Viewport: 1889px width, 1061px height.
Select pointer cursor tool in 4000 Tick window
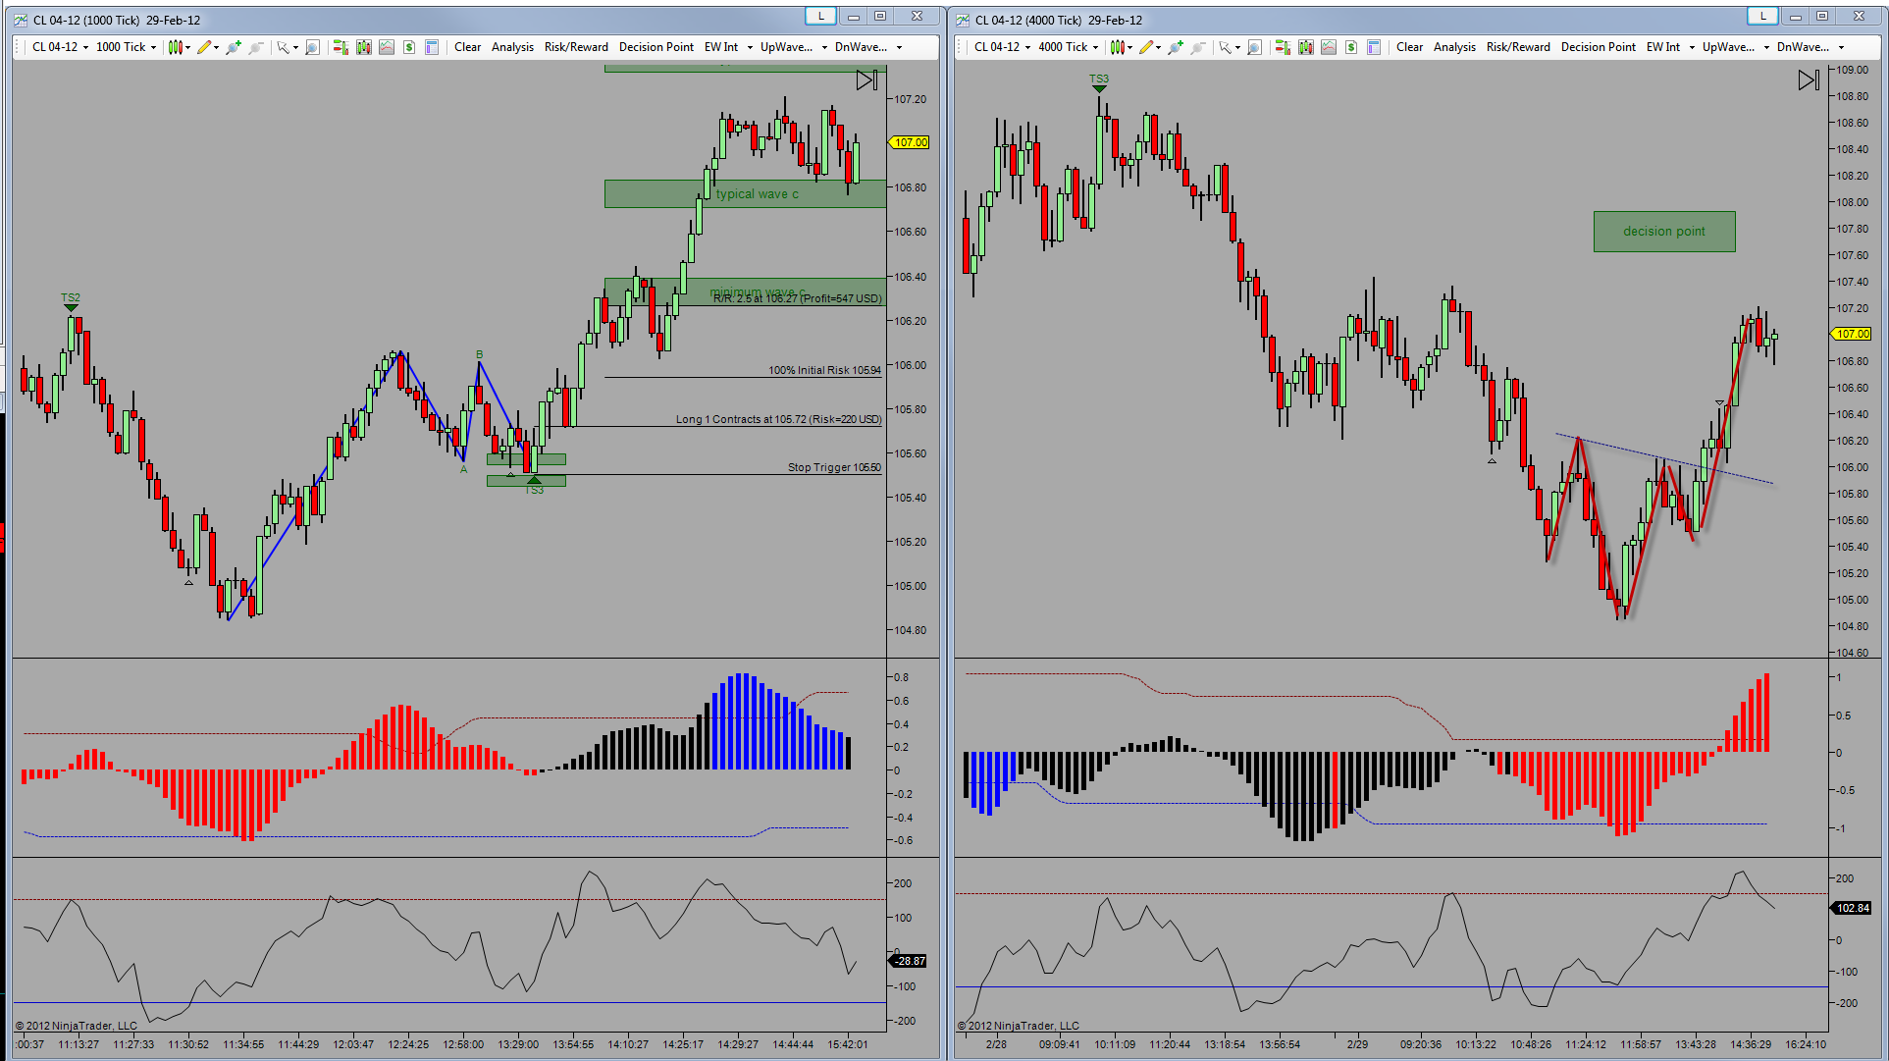(1225, 47)
